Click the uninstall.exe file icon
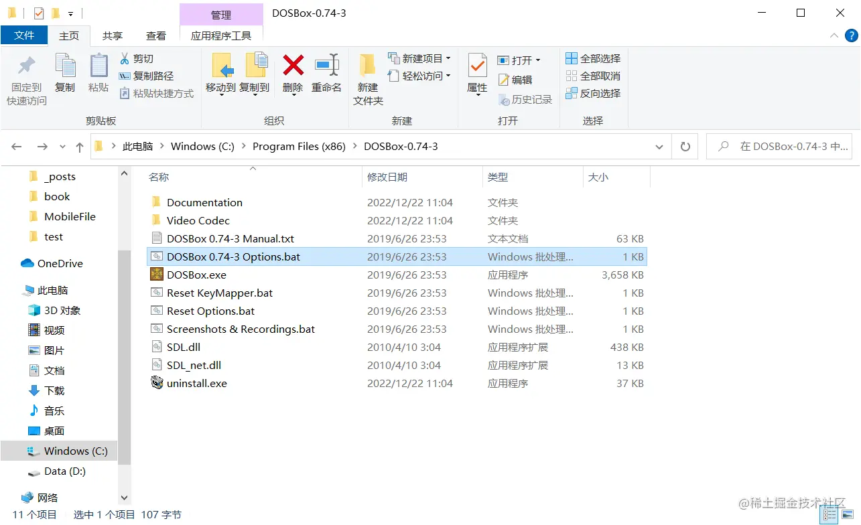 click(157, 383)
